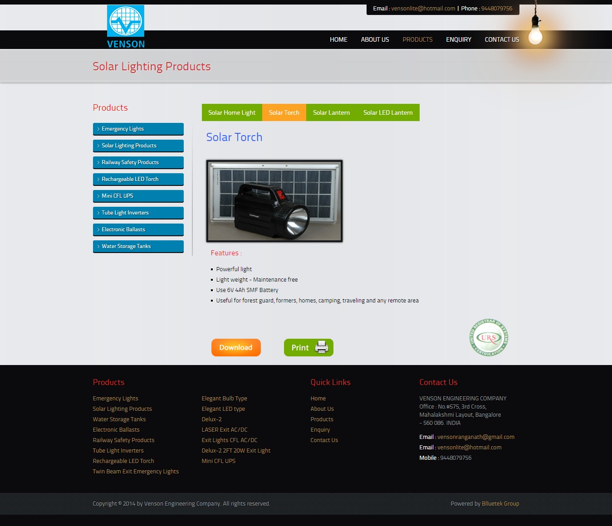Switch to the Solar Home Light tab
This screenshot has width=612, height=526.
point(232,112)
